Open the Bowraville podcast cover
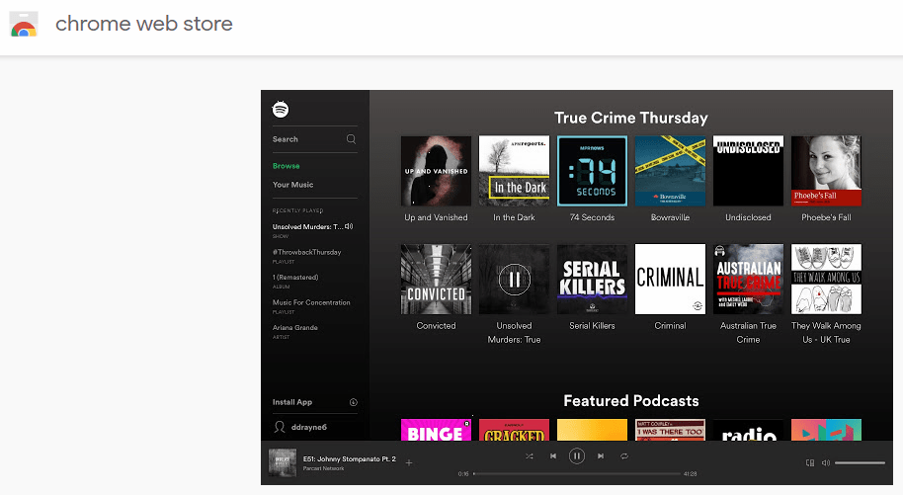This screenshot has width=903, height=495. click(x=671, y=171)
